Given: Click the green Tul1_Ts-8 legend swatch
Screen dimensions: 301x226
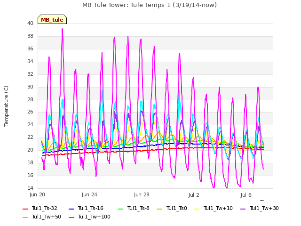Looking at the screenshot, I should click(120, 209).
